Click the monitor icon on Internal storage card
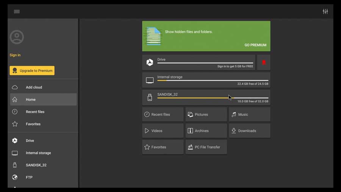The height and width of the screenshot is (192, 341). [150, 80]
